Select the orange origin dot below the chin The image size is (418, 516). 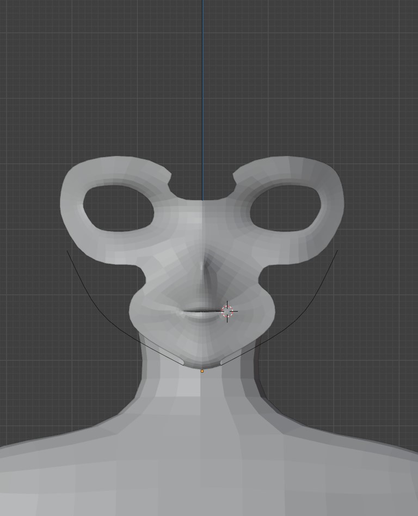pyautogui.click(x=202, y=371)
